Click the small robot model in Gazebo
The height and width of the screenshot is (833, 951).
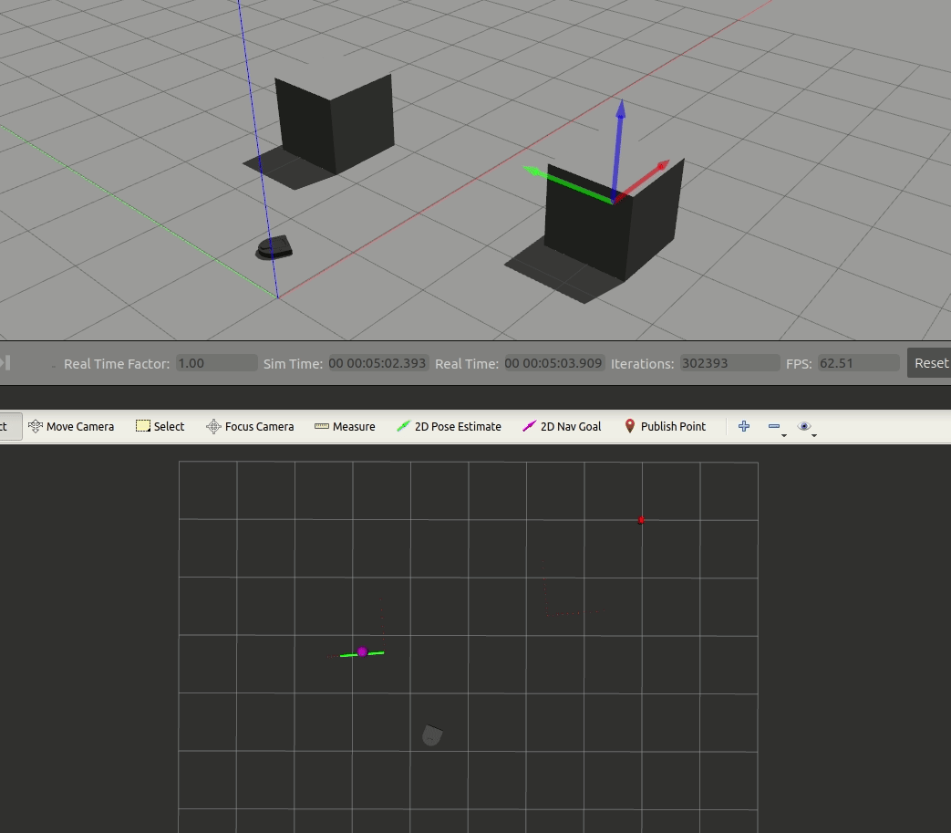(x=274, y=248)
